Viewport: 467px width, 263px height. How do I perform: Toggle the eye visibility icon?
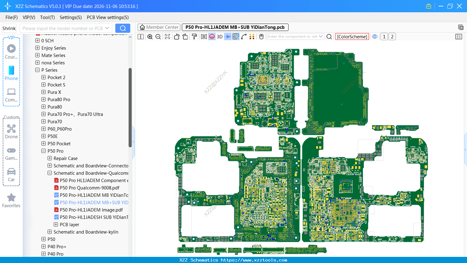pos(375,37)
